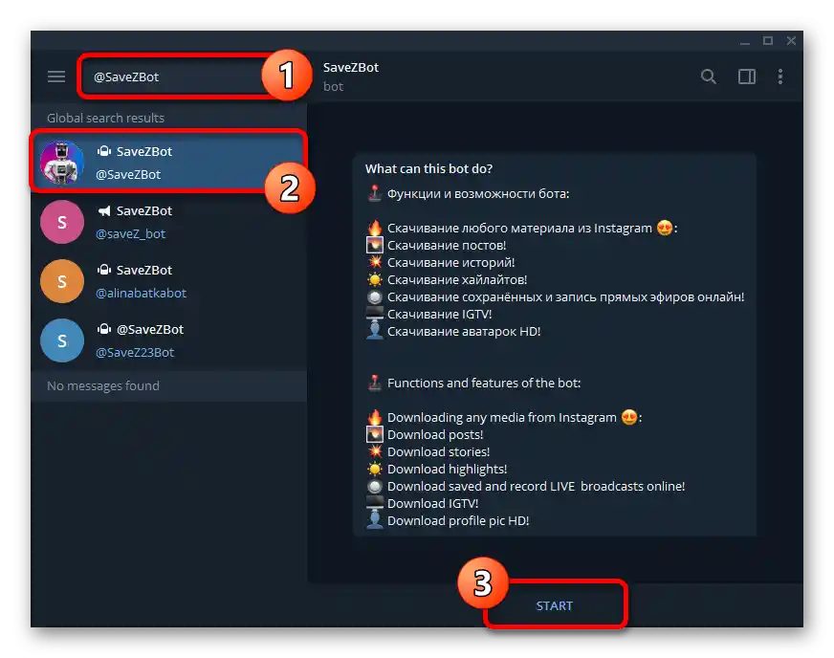Open the three-dot chat options menu
This screenshot has height=658, width=834.
[780, 77]
